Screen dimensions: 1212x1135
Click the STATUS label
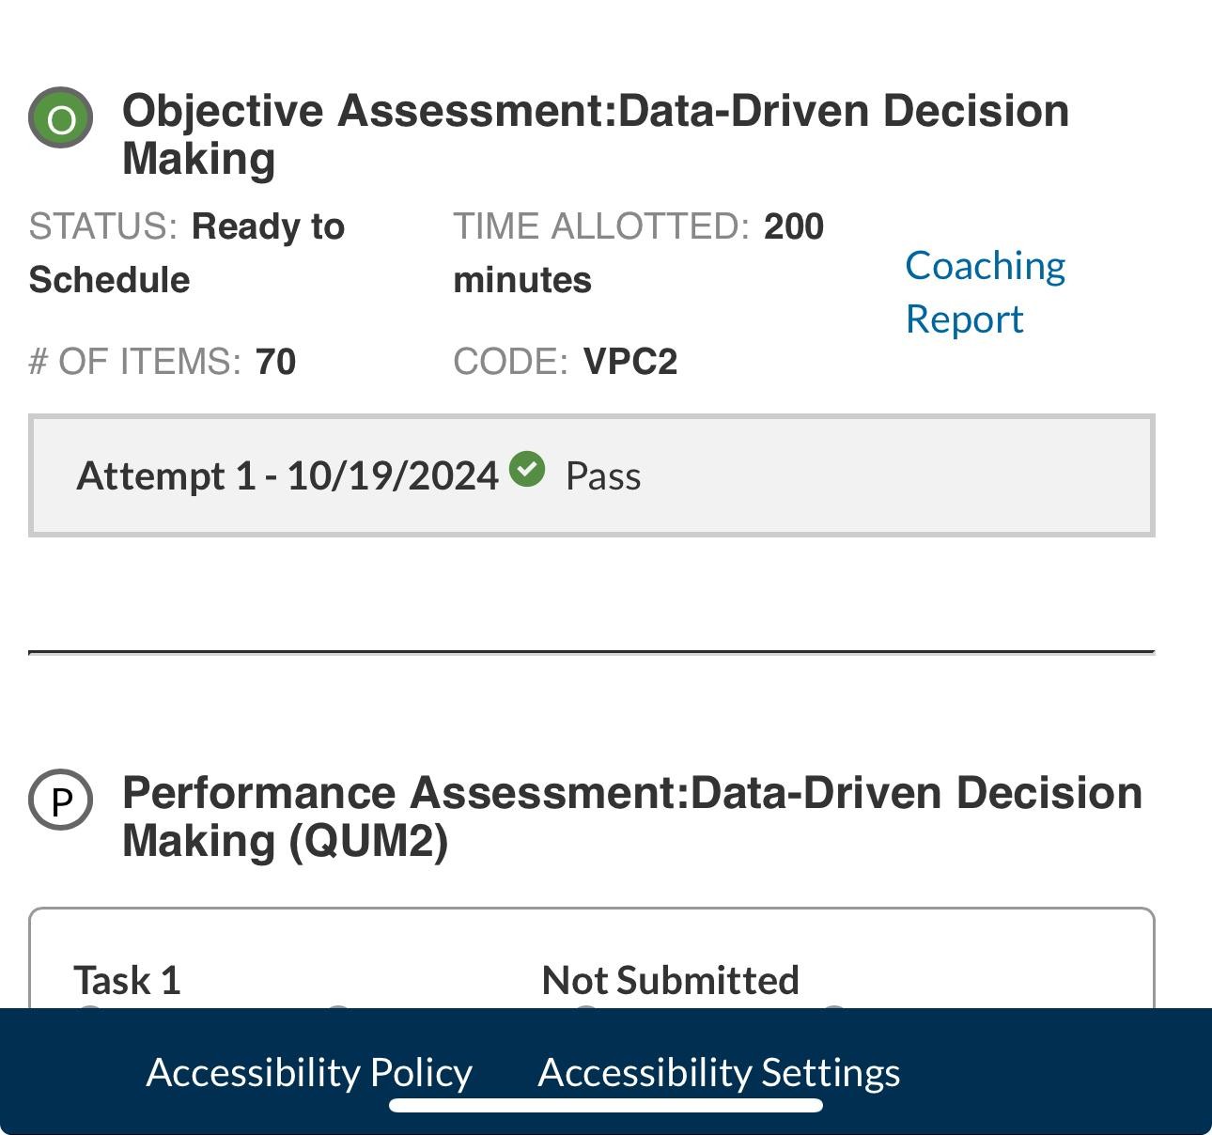coord(102,227)
